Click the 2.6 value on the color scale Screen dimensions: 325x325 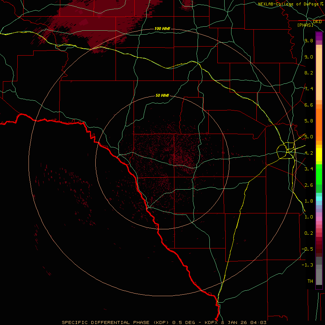click(x=309, y=185)
